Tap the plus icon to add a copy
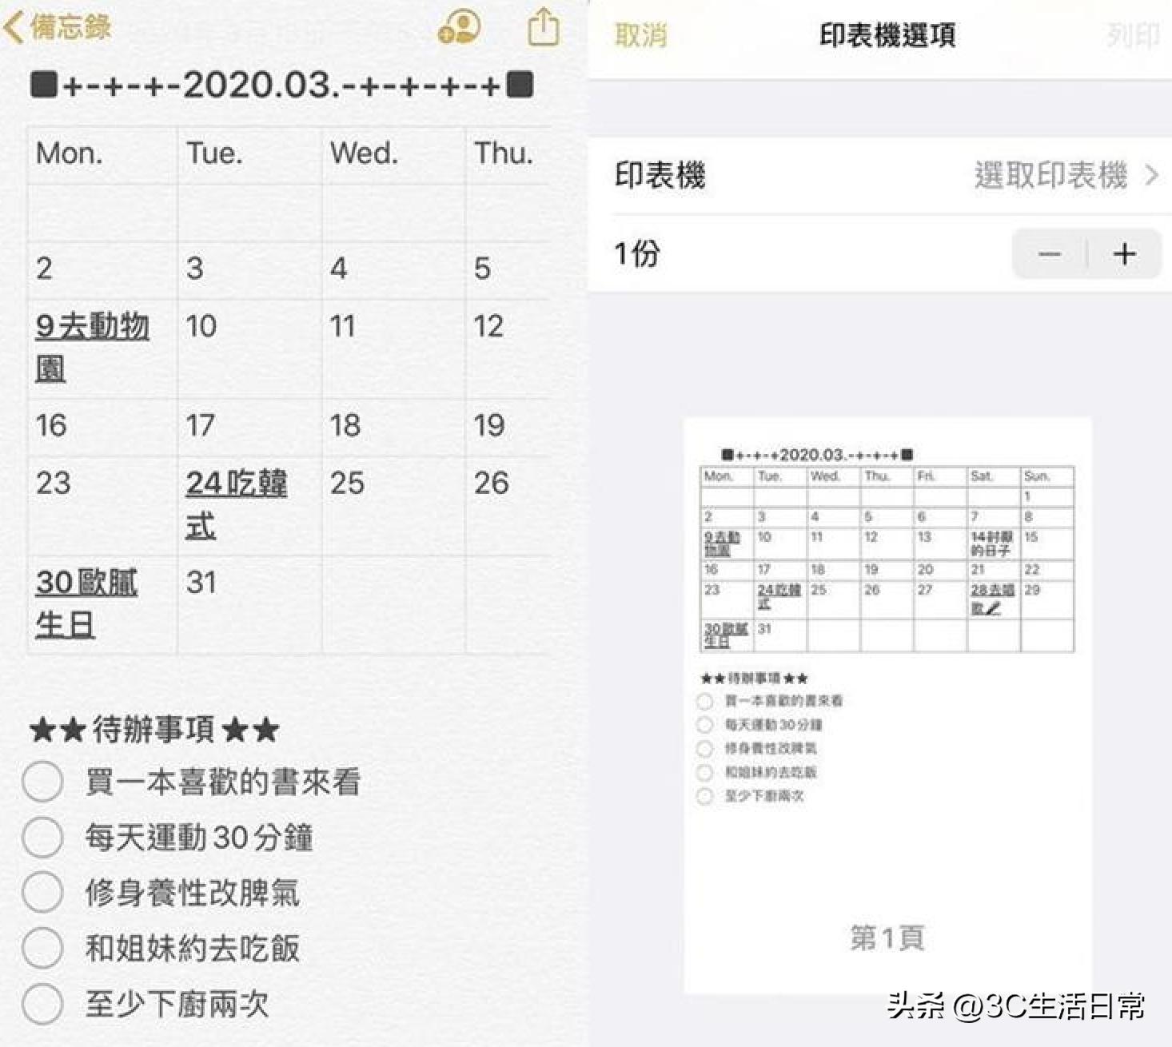This screenshot has height=1047, width=1172. (1124, 254)
